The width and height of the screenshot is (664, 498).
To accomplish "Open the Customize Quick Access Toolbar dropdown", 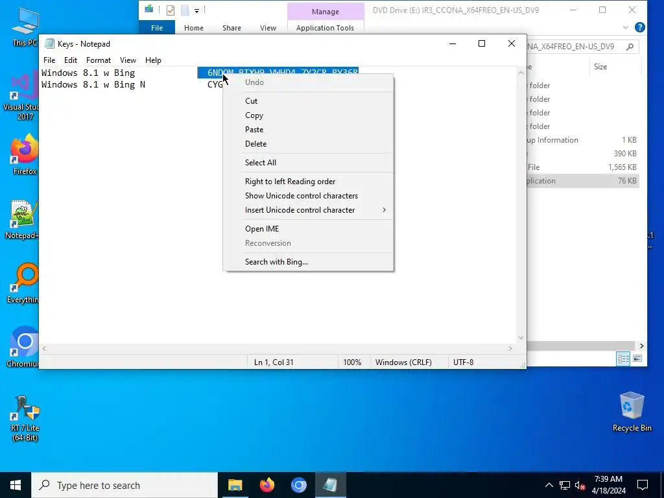I will coord(197,10).
